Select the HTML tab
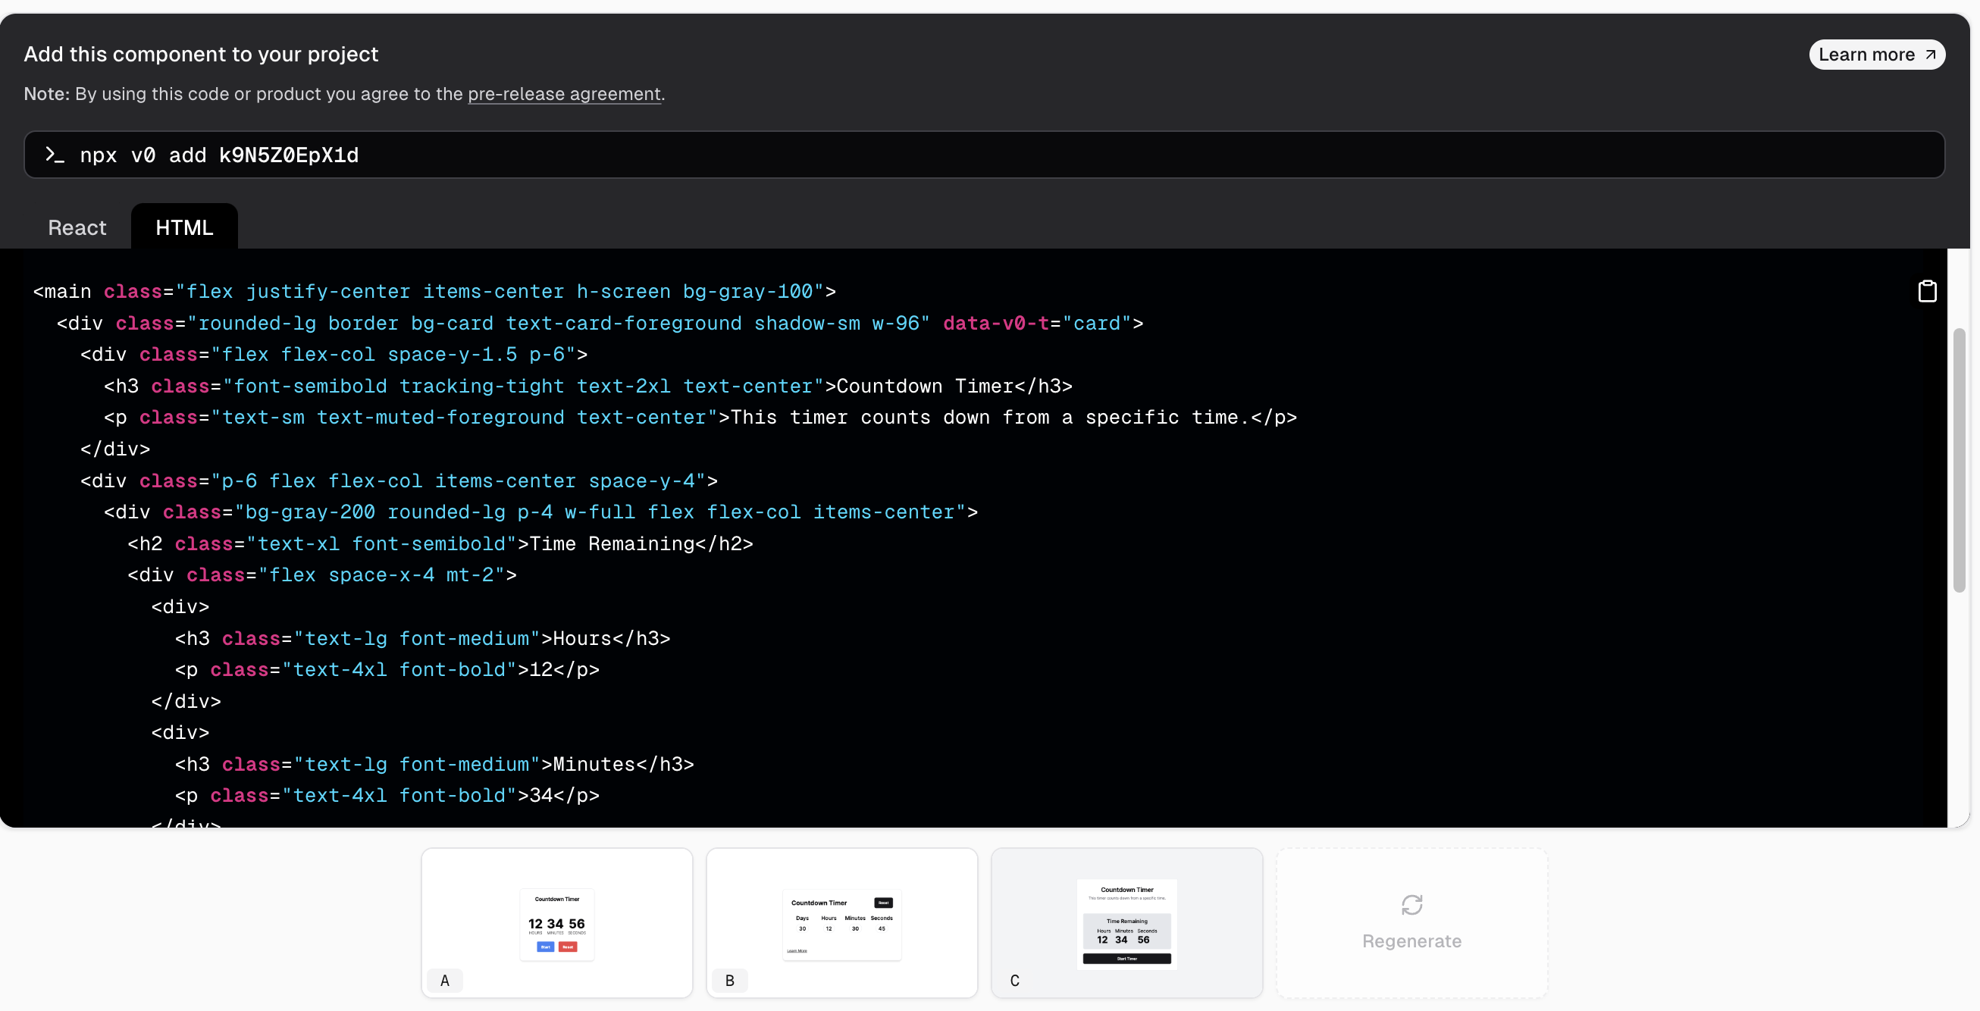The width and height of the screenshot is (1980, 1011). (x=184, y=227)
